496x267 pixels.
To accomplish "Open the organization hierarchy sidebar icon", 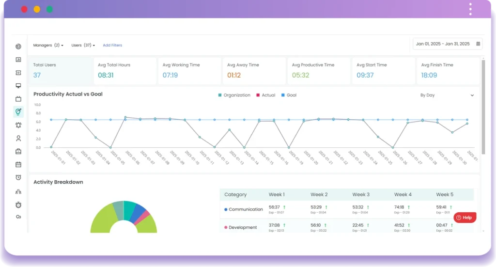I will pos(18,191).
